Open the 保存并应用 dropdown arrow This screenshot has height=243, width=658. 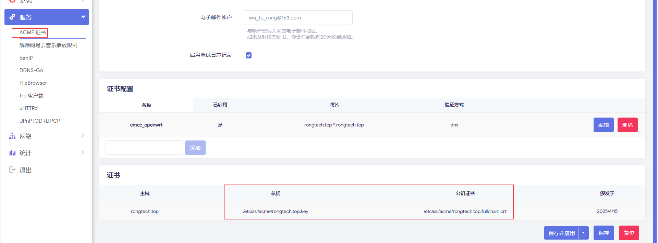(x=583, y=233)
